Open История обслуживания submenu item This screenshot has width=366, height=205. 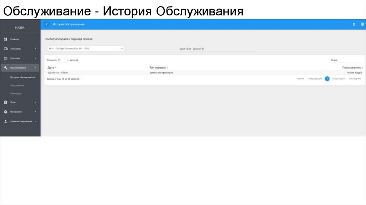coord(23,77)
